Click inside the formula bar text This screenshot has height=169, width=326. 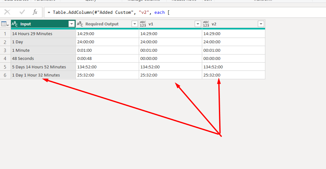point(109,13)
